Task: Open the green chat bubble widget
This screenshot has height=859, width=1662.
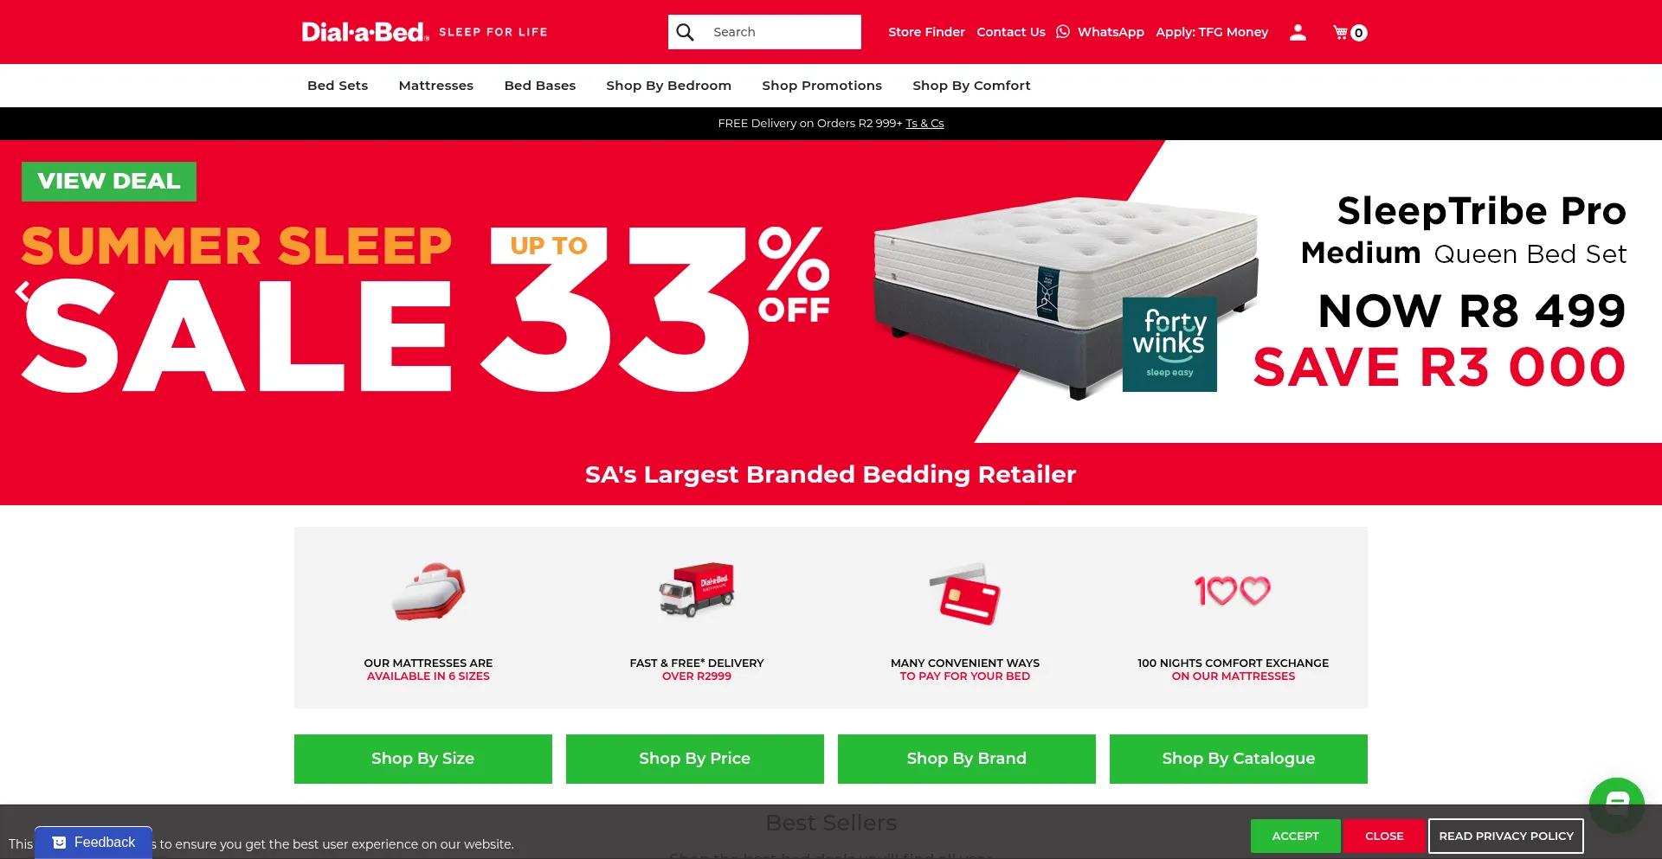Action: 1616,804
